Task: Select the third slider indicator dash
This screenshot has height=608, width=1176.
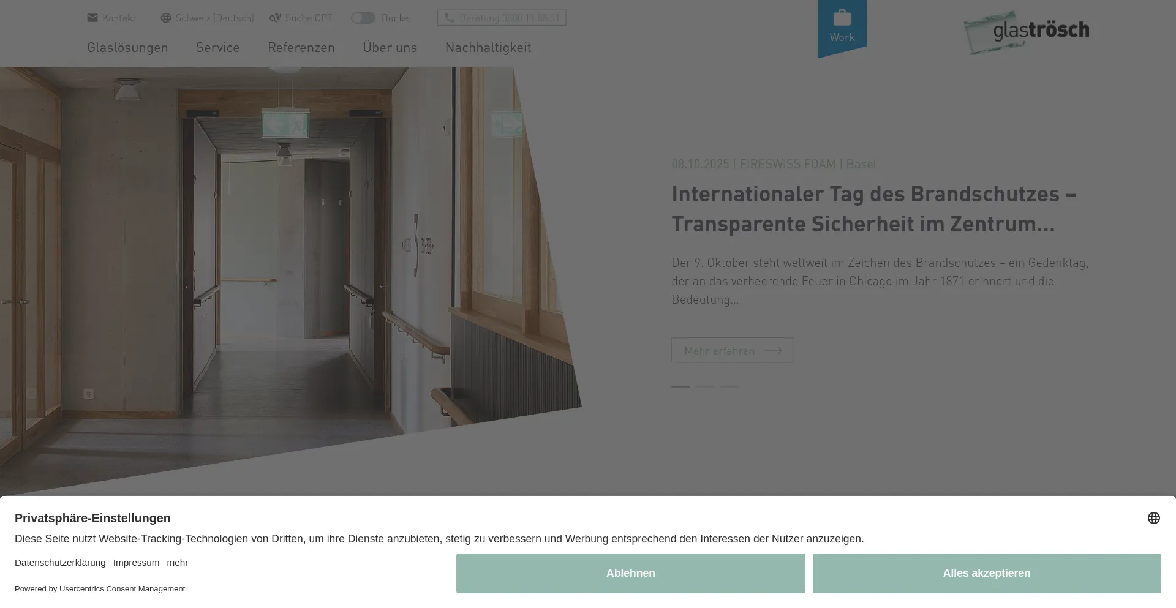Action: coord(729,386)
